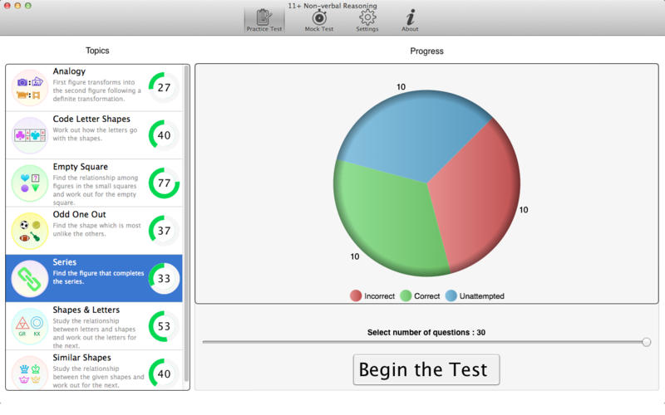Click the "Odd One Out" title
Viewport: 665px width, 415px height.
click(x=79, y=214)
